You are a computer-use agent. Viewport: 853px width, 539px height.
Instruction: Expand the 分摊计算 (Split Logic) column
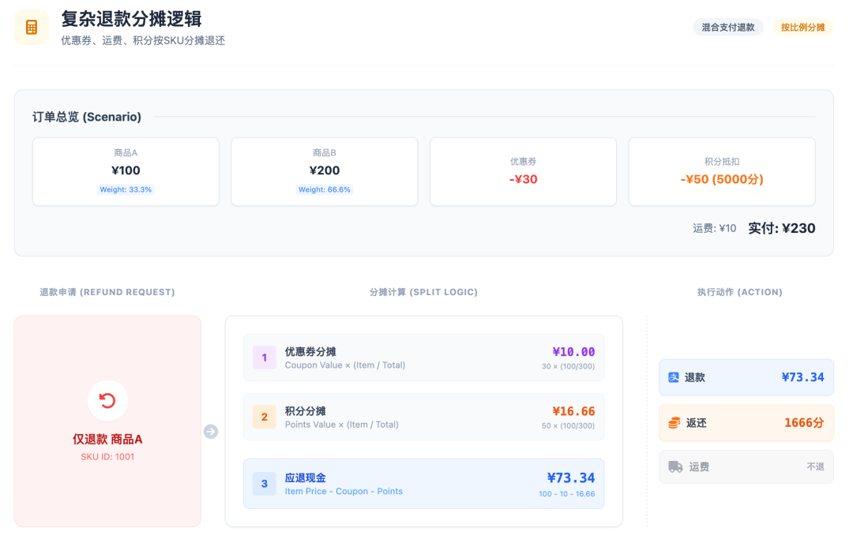coord(424,292)
